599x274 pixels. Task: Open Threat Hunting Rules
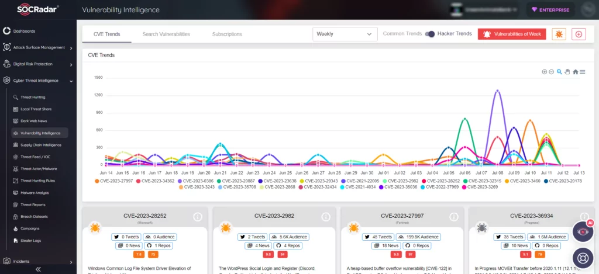[x=39, y=181]
